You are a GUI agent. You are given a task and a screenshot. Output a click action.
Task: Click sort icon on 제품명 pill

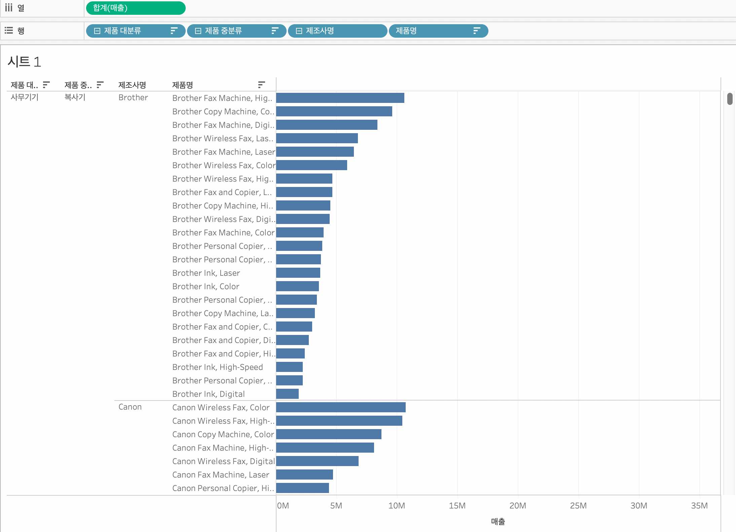click(x=477, y=31)
